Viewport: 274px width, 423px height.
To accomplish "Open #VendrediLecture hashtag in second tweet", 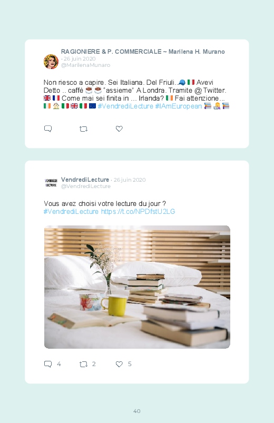I will [71, 211].
